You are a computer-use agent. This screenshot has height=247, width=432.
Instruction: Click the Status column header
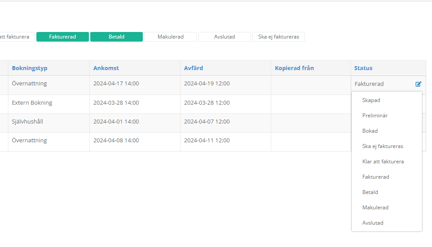pyautogui.click(x=363, y=68)
